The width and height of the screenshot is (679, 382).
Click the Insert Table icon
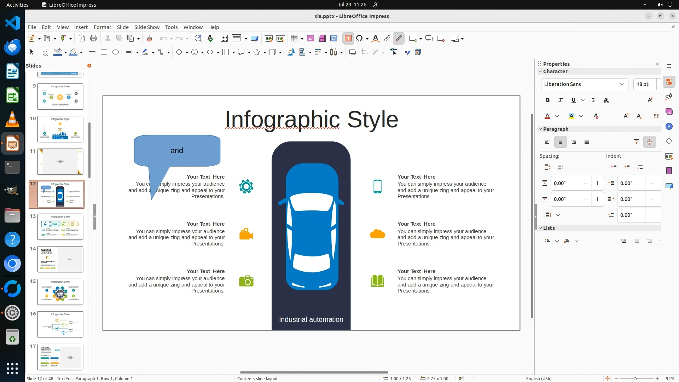point(294,39)
